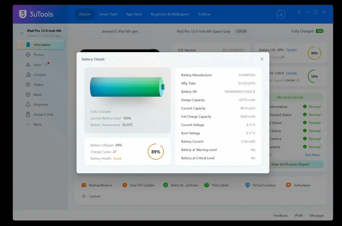
Task: Click Charge Cycles 27 in dialog
Action: coord(103,152)
